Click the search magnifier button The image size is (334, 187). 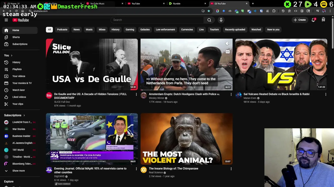209,20
